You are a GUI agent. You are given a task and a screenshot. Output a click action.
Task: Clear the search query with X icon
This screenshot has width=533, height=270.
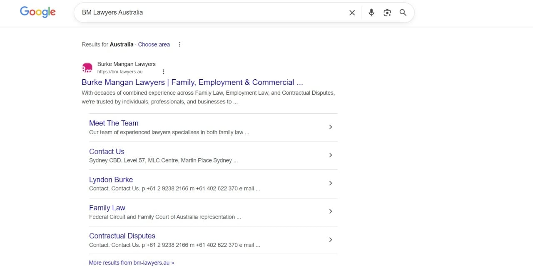click(x=352, y=12)
